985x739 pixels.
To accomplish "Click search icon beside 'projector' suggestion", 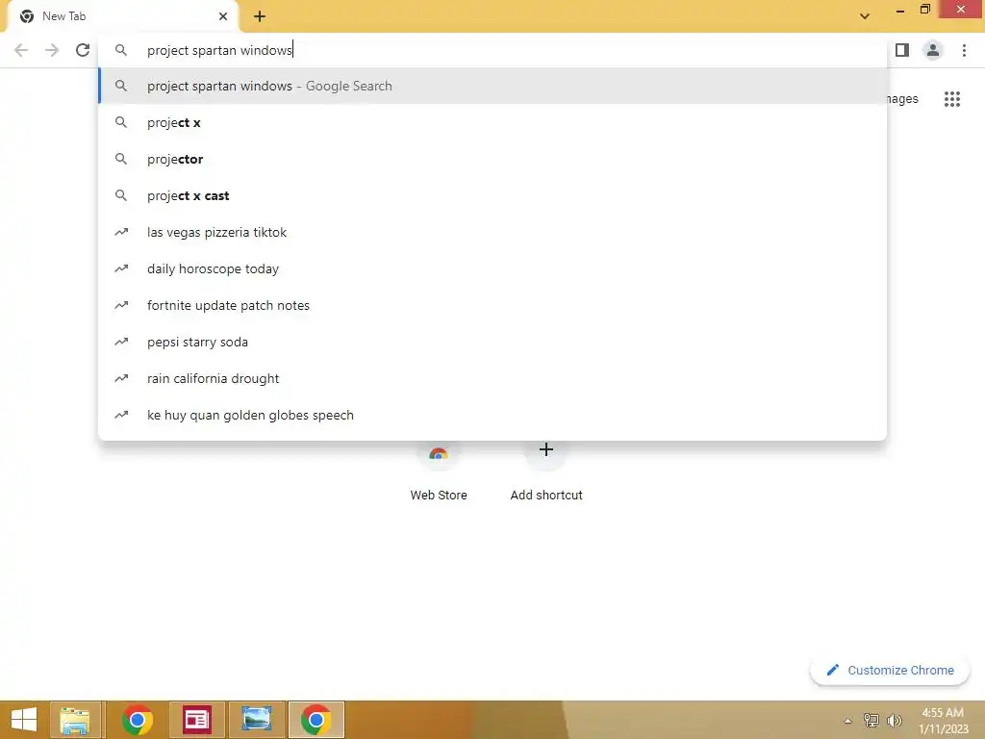I will coord(121,159).
